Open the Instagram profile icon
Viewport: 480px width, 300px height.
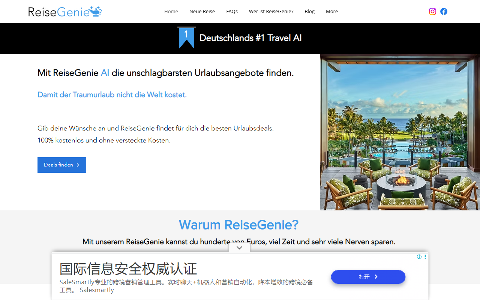pyautogui.click(x=432, y=11)
